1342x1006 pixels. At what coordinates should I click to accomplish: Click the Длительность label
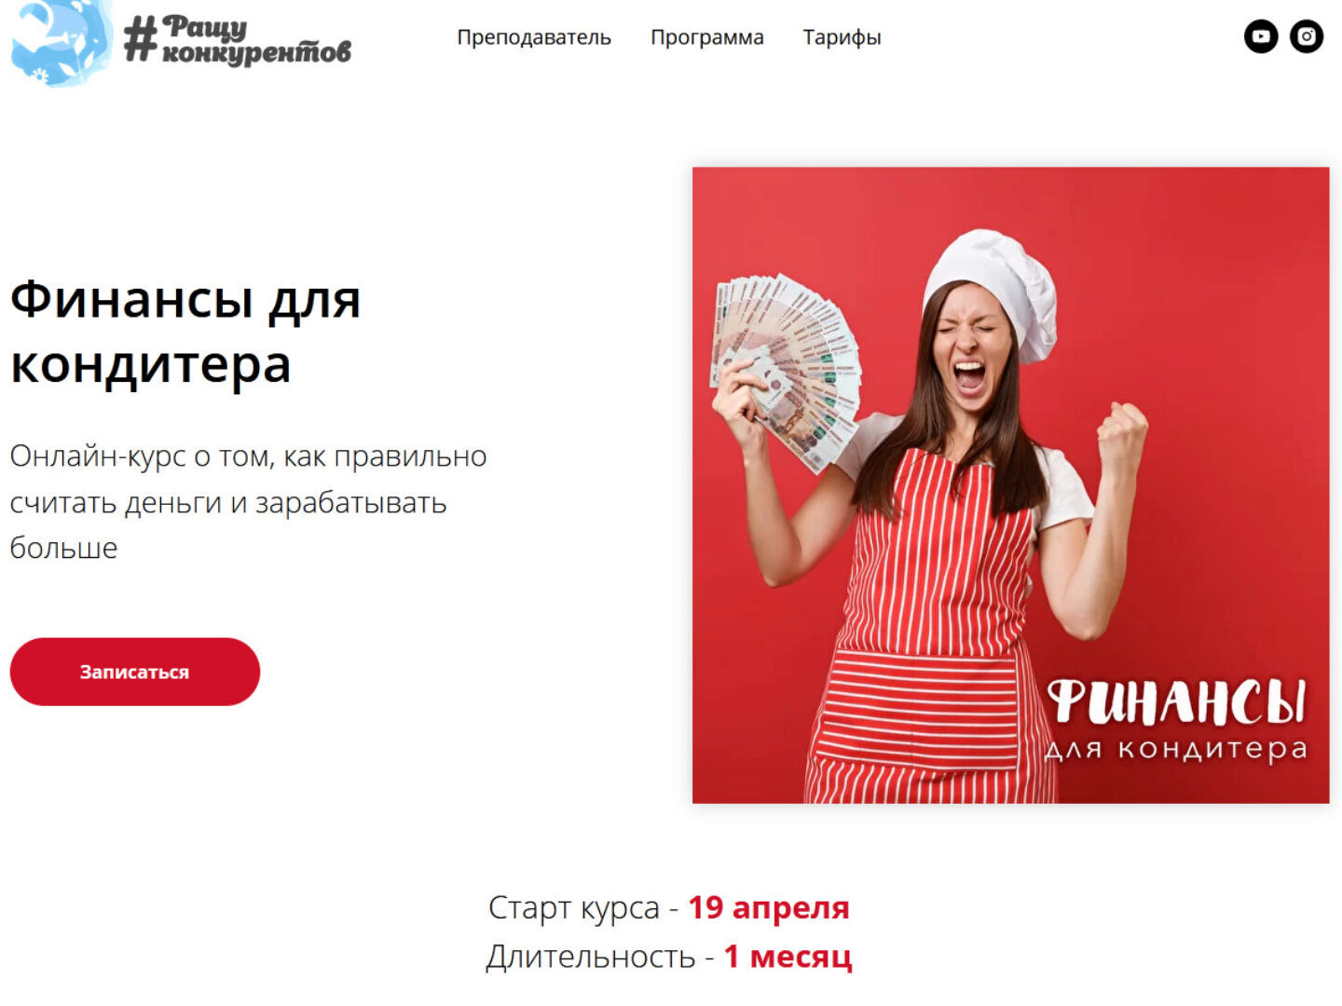pos(591,957)
